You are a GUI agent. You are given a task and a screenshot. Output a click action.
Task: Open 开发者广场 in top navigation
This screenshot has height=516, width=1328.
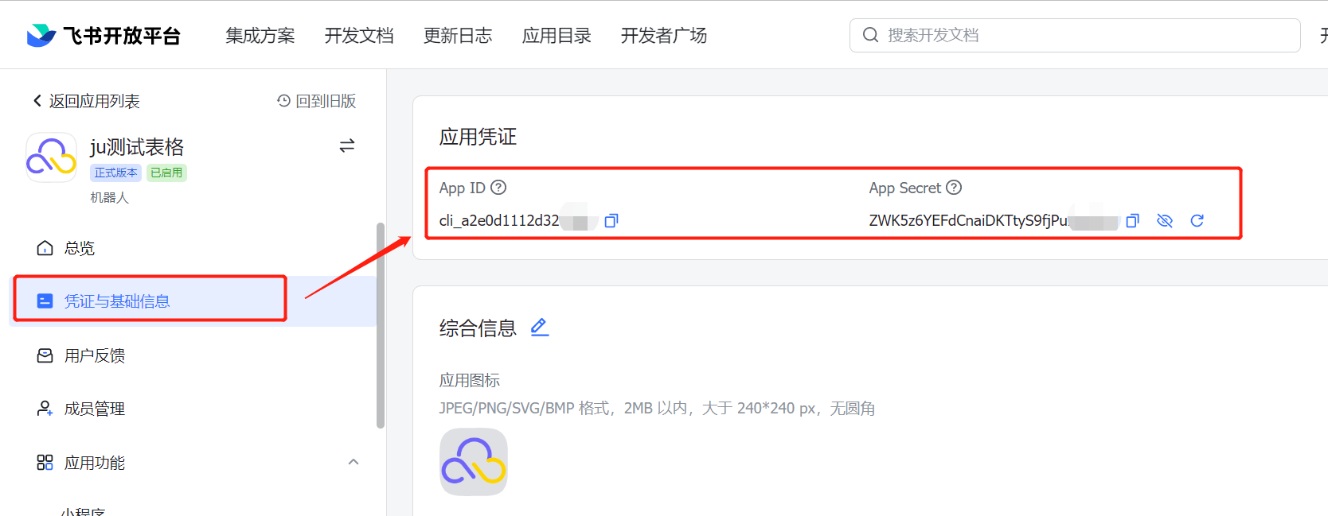tap(664, 35)
